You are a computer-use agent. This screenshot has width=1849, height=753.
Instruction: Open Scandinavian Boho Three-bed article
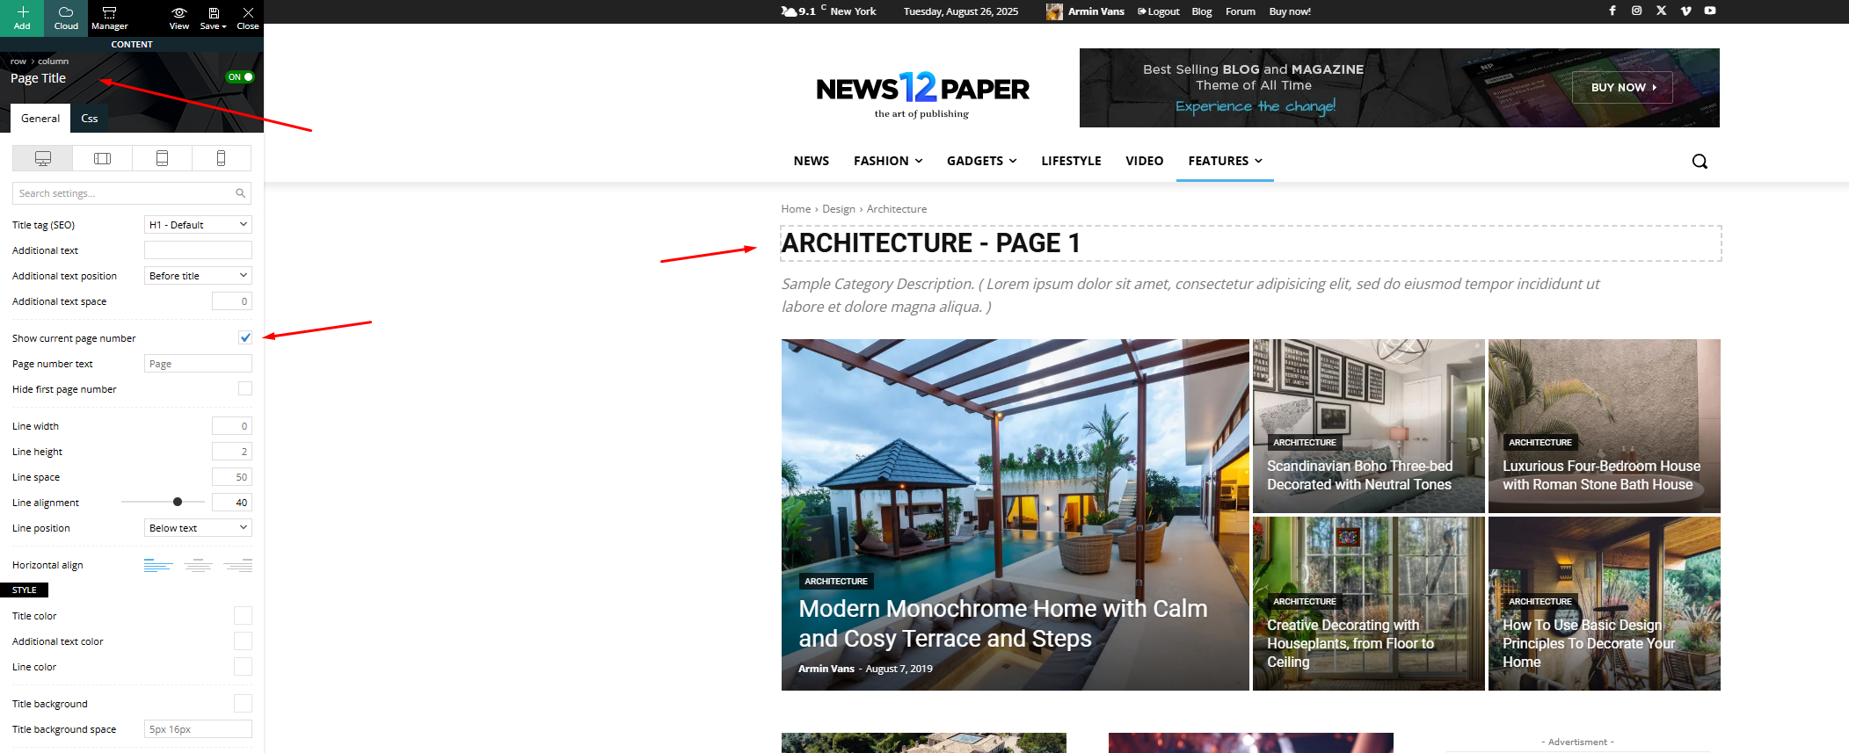1359,475
